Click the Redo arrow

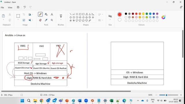click(30, 7)
